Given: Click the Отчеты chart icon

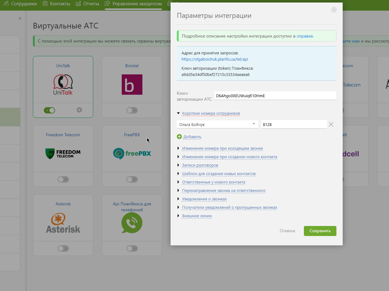Looking at the screenshot, I should 78,4.
